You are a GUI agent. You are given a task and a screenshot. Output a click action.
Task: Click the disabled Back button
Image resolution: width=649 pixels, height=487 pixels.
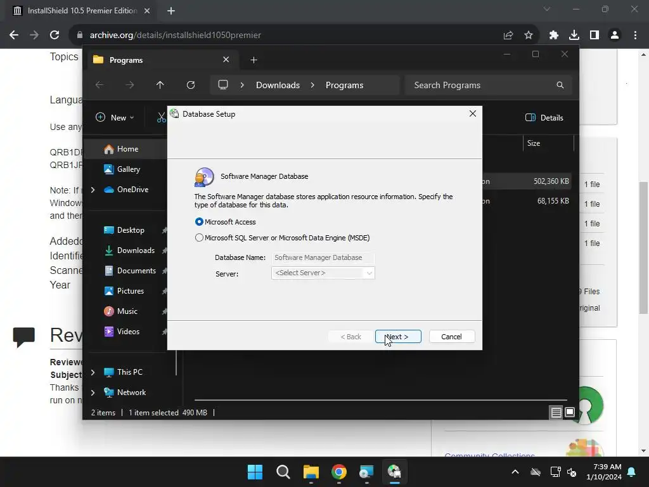click(x=351, y=337)
